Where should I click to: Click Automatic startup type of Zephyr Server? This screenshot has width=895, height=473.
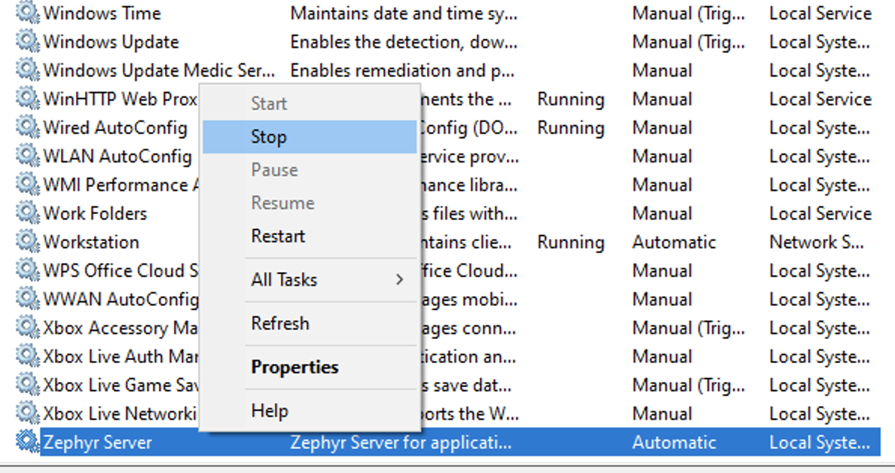674,442
